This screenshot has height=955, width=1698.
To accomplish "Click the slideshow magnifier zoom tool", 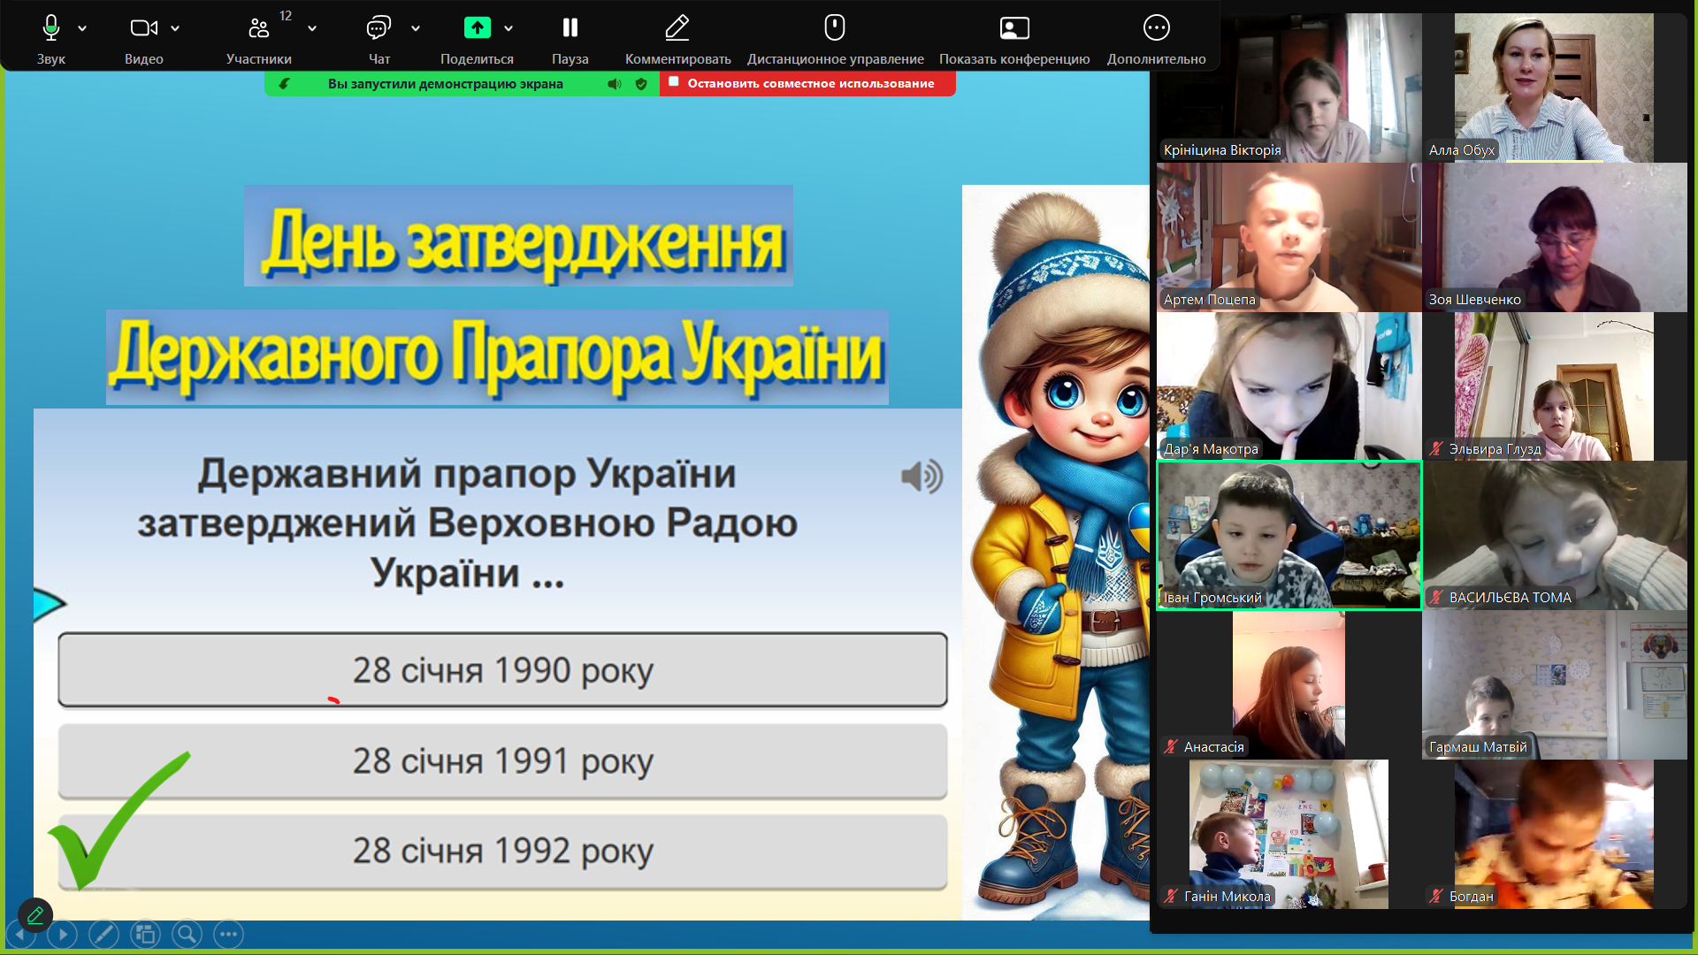I will [187, 934].
